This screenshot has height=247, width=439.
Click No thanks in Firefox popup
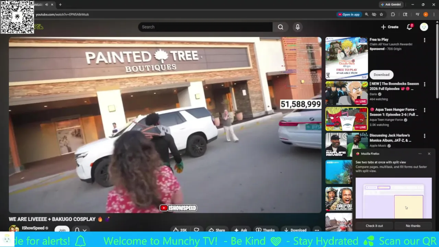coord(413,226)
